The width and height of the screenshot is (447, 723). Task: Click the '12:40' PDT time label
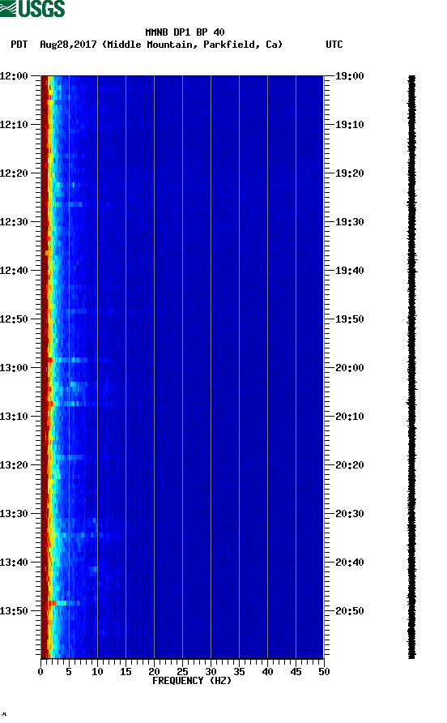click(15, 271)
